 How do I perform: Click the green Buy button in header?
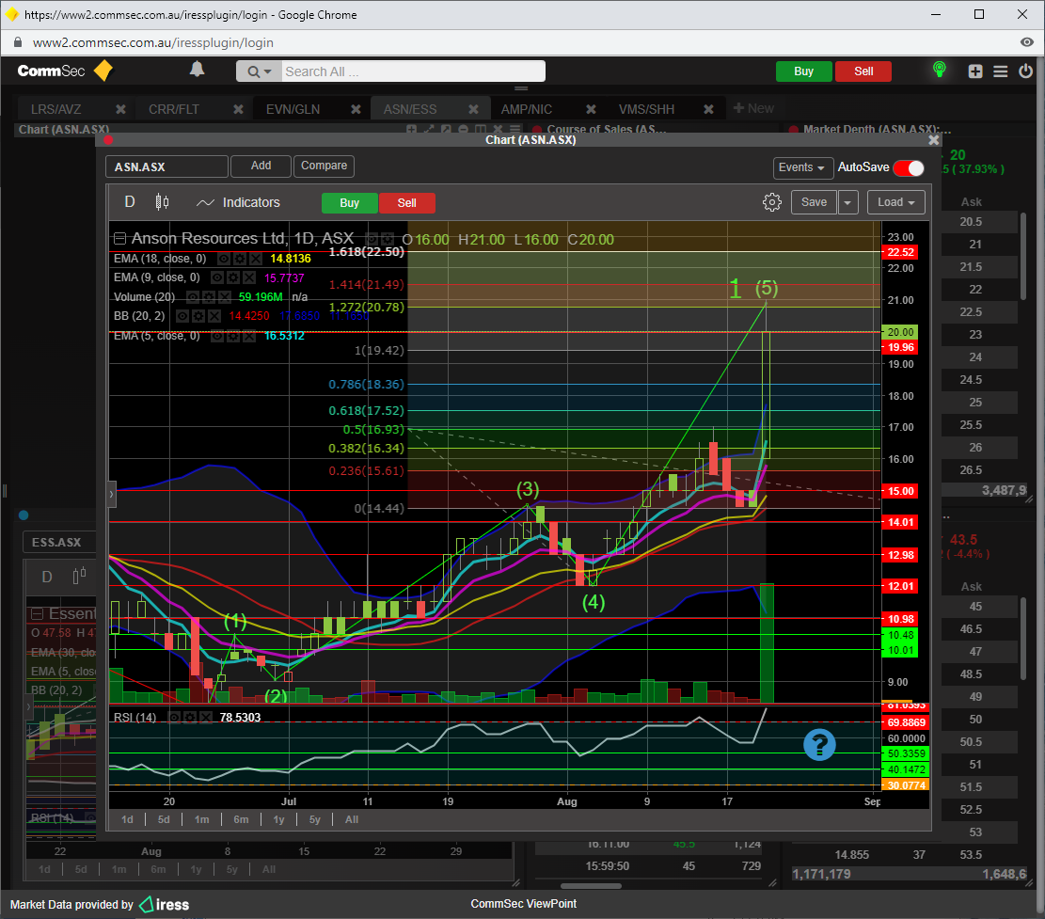(x=804, y=71)
